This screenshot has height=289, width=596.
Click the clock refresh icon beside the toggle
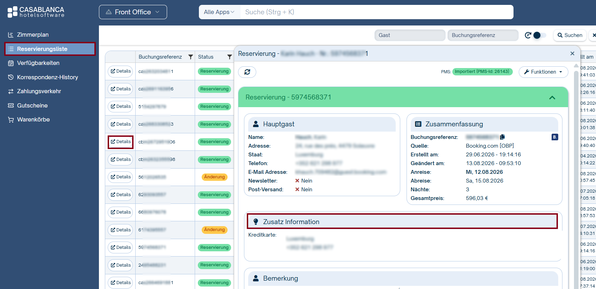(528, 35)
